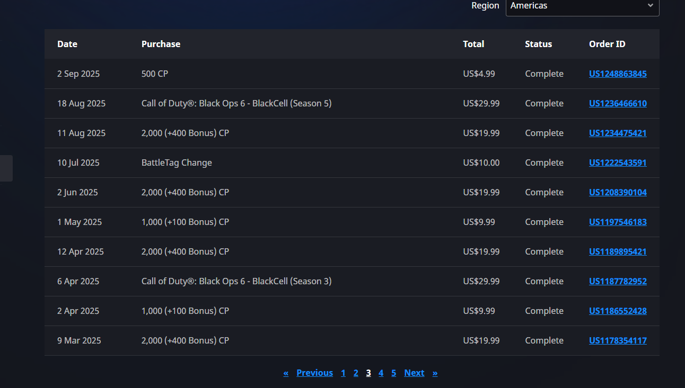Click the 2 Apr 2025 date cell
Screen dimensions: 685x388
78,311
